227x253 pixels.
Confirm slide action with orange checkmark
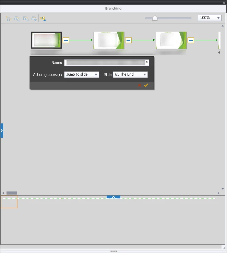pyautogui.click(x=146, y=85)
